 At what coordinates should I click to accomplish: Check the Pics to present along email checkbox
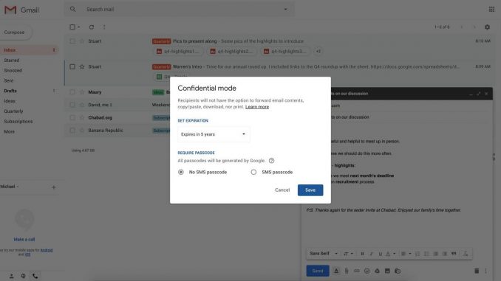pyautogui.click(x=72, y=41)
